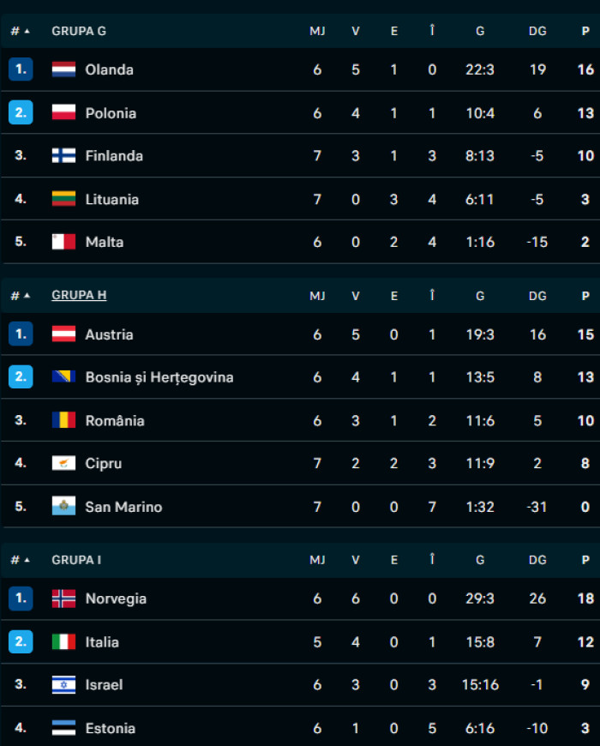Open the Italia team link
The height and width of the screenshot is (746, 600).
[102, 641]
